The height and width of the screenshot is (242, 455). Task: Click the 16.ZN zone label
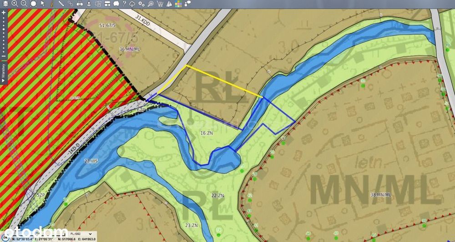click(207, 133)
